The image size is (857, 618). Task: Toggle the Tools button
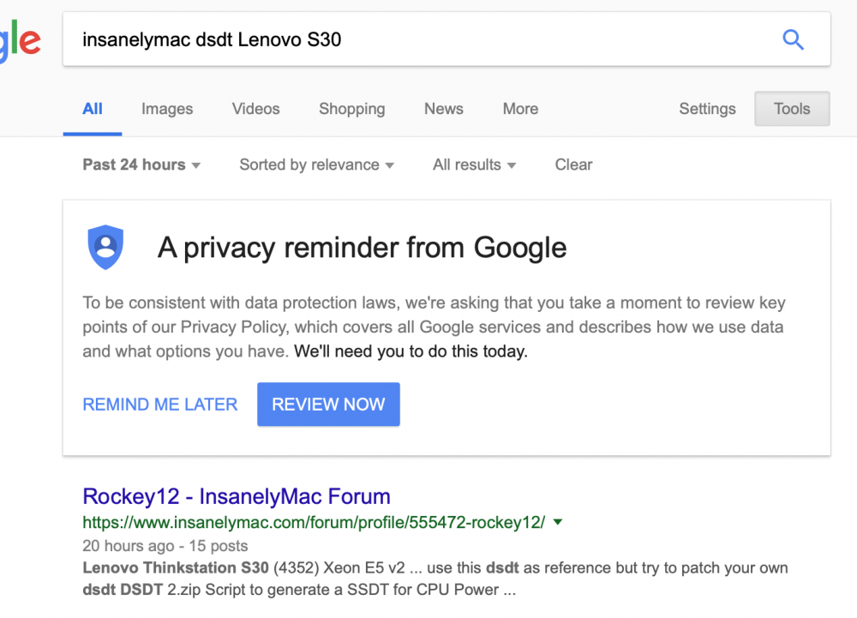tap(792, 109)
